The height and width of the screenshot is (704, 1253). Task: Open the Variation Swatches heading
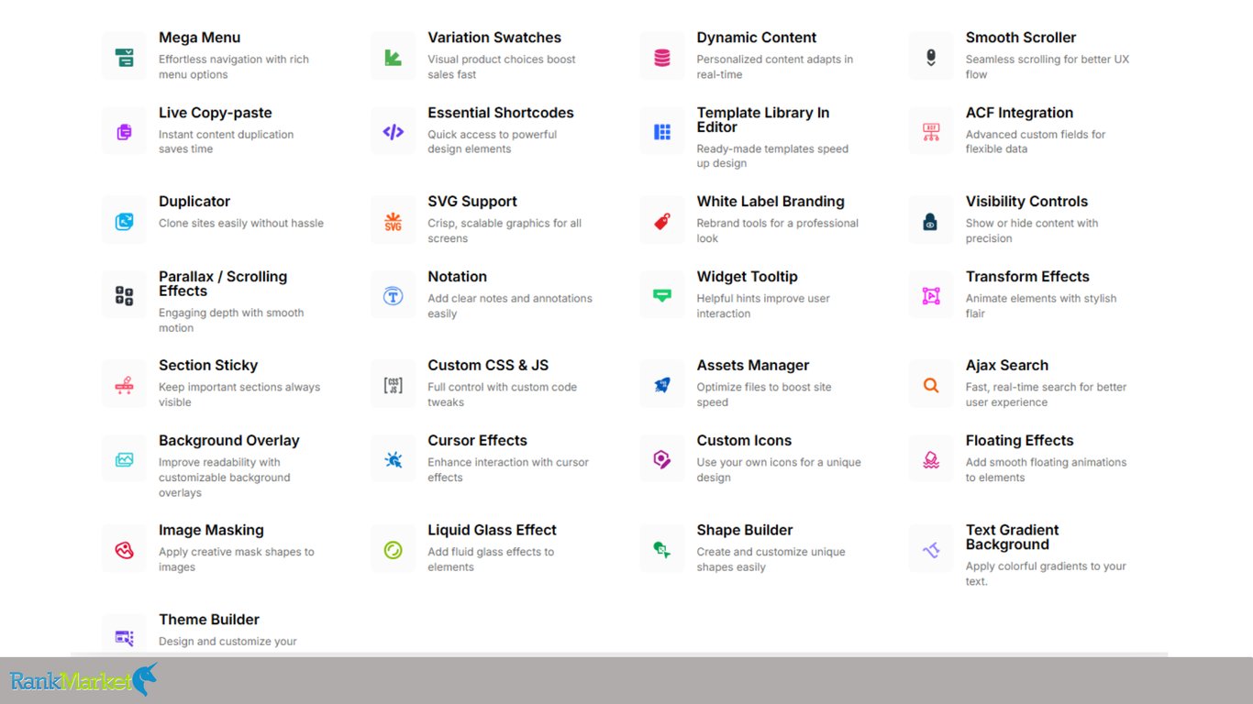(x=494, y=38)
